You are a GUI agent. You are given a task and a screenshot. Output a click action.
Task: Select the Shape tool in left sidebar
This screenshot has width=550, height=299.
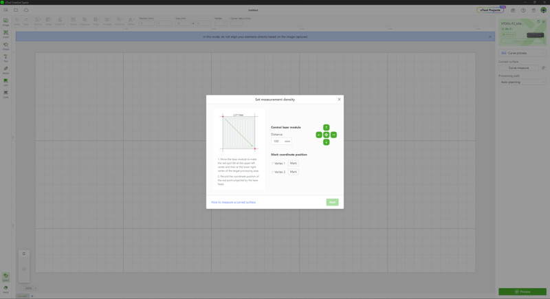5,46
